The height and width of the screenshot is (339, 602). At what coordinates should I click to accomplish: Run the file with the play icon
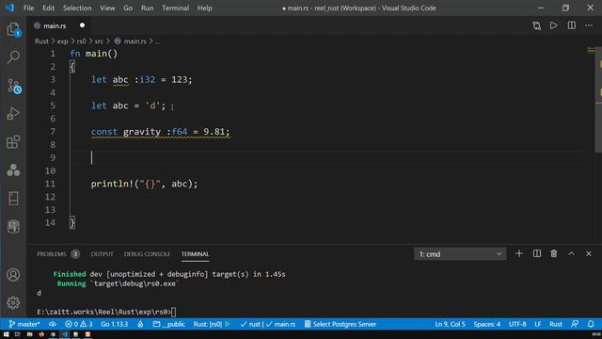click(x=554, y=25)
